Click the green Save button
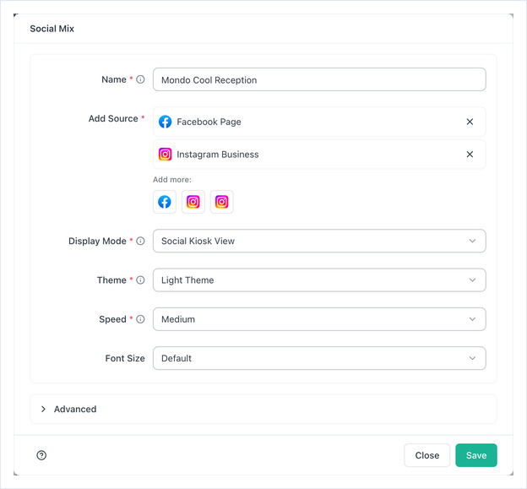The height and width of the screenshot is (489, 527). pos(476,455)
